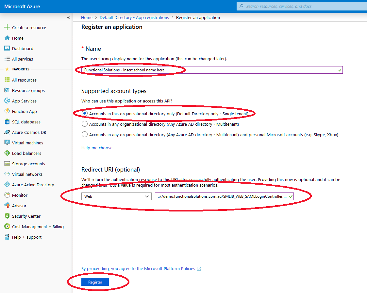Select Multitenant and personal Microsoft accounts radio
Screen dimensions: 367x293
[x=85, y=135]
